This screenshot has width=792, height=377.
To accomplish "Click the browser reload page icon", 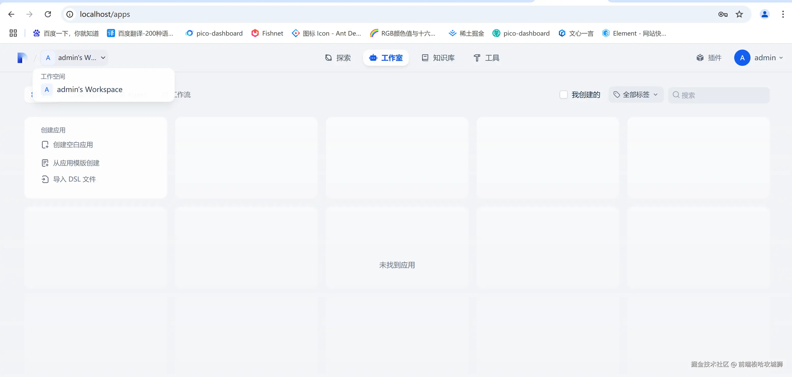I will pyautogui.click(x=48, y=14).
